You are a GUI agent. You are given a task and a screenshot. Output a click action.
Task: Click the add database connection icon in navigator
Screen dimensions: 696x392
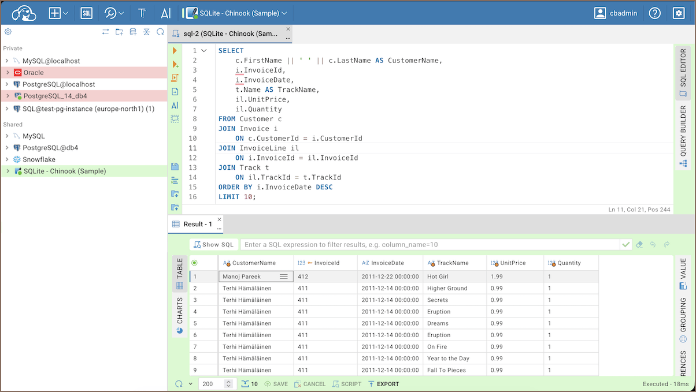[x=133, y=32]
